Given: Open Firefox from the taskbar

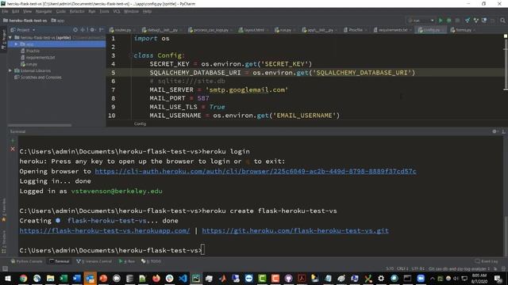Looking at the screenshot, I should (156, 278).
